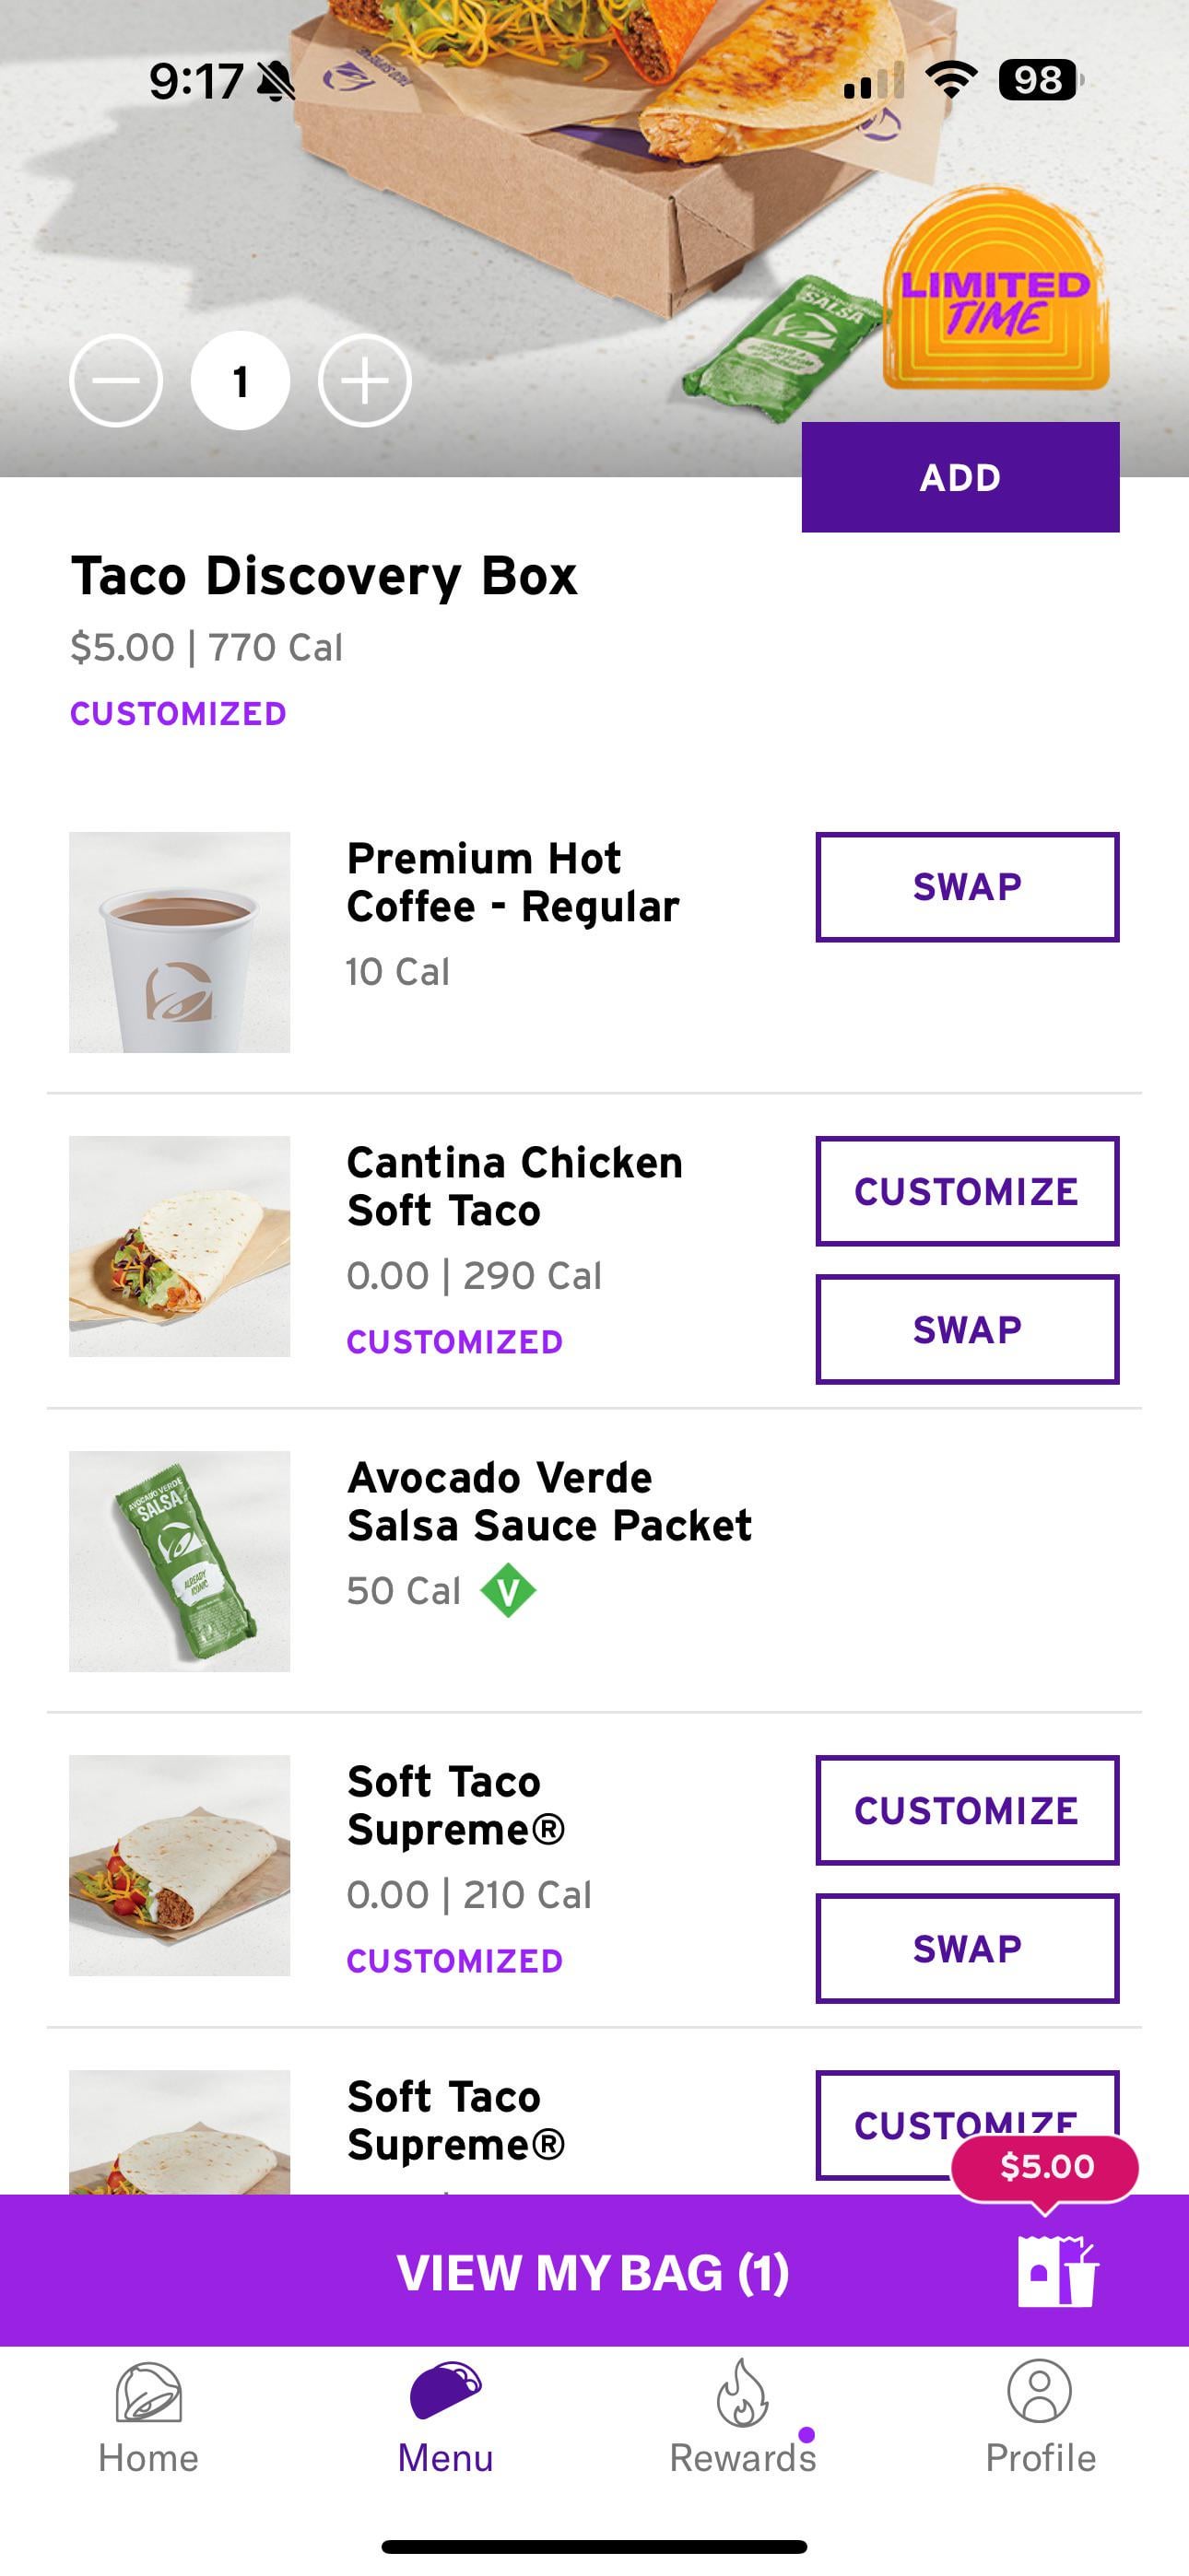The width and height of the screenshot is (1189, 2576).
Task: Swap the first Soft Taco Supreme
Action: click(967, 1948)
